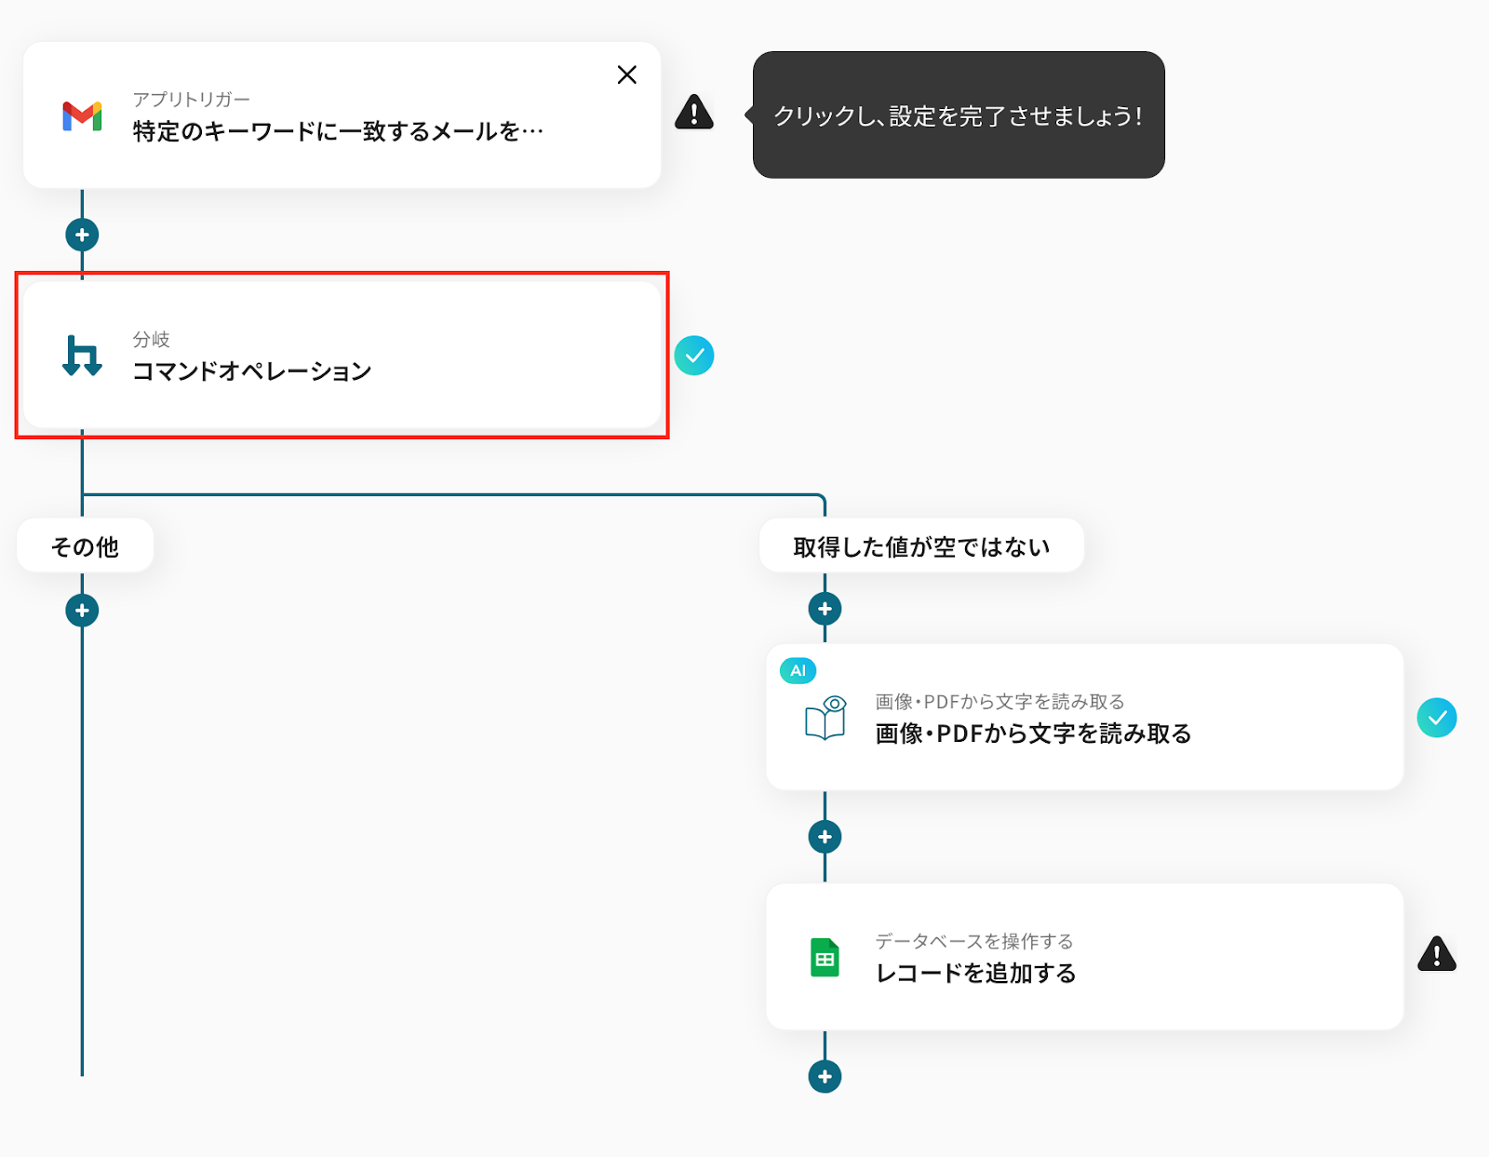
Task: Click warning icon beside the Gmail trigger
Action: coord(694,113)
